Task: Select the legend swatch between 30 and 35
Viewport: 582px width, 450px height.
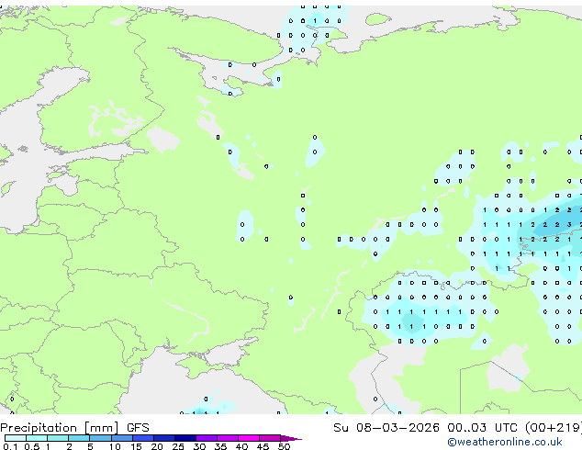Action: [x=207, y=438]
